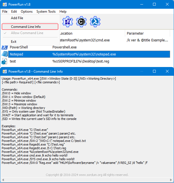Click the PowerRun title bar app icon
Image resolution: width=174 pixels, height=183 pixels.
click(4, 5)
